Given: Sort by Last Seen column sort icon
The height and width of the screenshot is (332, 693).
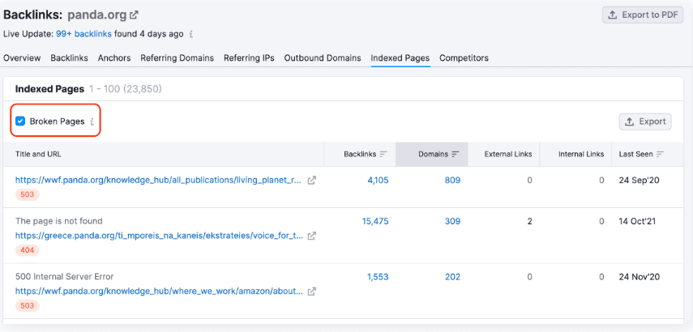Looking at the screenshot, I should (661, 154).
